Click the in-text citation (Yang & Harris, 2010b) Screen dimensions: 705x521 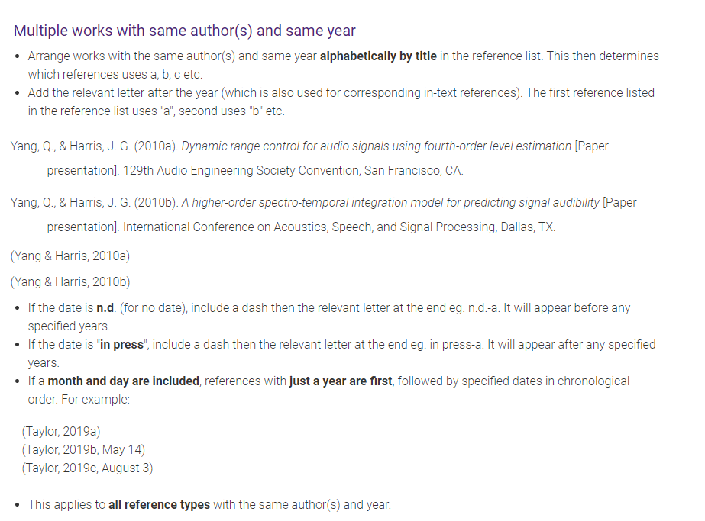tap(70, 282)
